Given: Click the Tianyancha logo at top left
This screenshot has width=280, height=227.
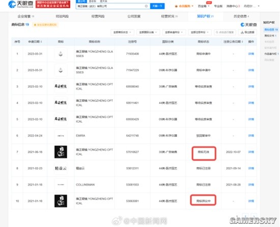Looking at the screenshot, I should (x=21, y=4).
